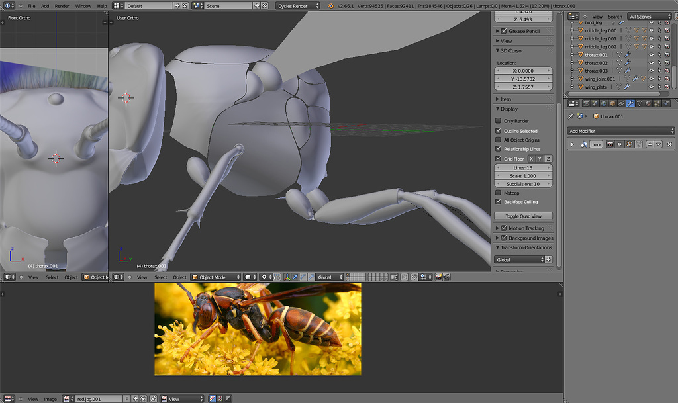Open the Image menu in the image editor
Viewport: 678px width, 403px height.
point(50,399)
